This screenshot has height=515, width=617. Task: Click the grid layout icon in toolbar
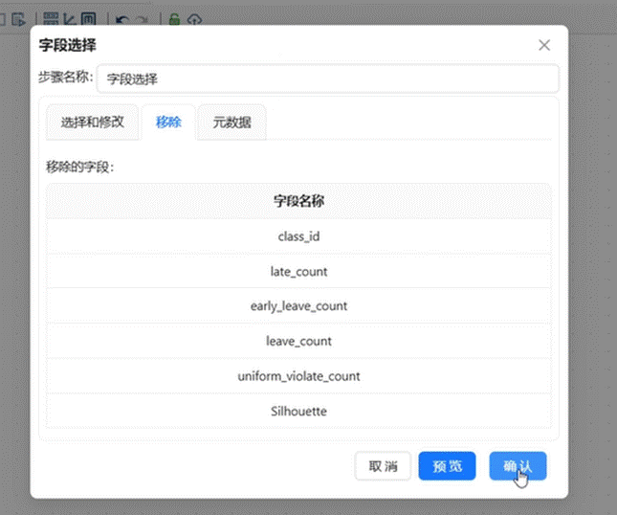(x=51, y=18)
